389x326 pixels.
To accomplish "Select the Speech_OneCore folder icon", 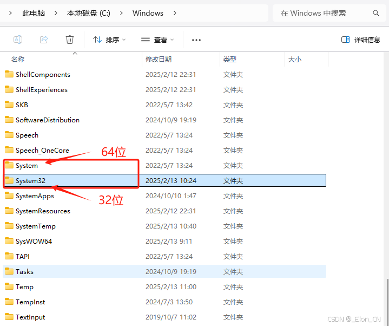I will point(9,150).
